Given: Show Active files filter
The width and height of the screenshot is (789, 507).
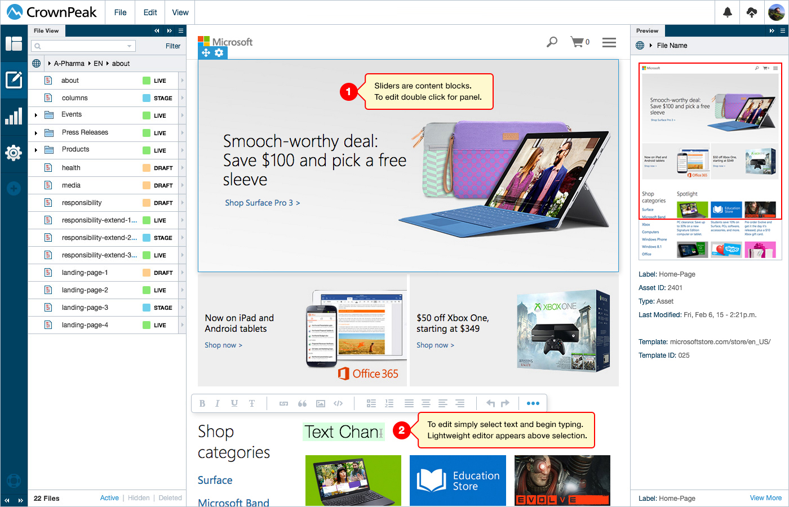Looking at the screenshot, I should click(109, 498).
